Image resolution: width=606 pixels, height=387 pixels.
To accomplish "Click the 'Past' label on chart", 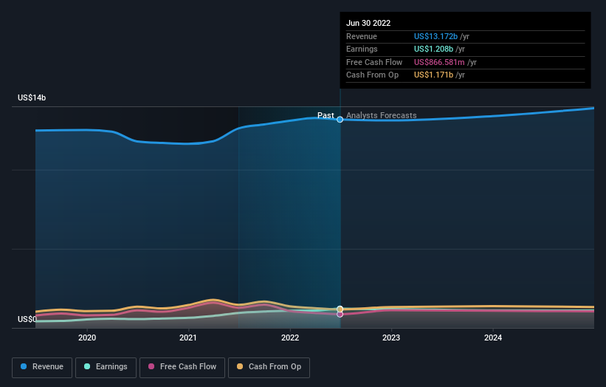I will [326, 115].
